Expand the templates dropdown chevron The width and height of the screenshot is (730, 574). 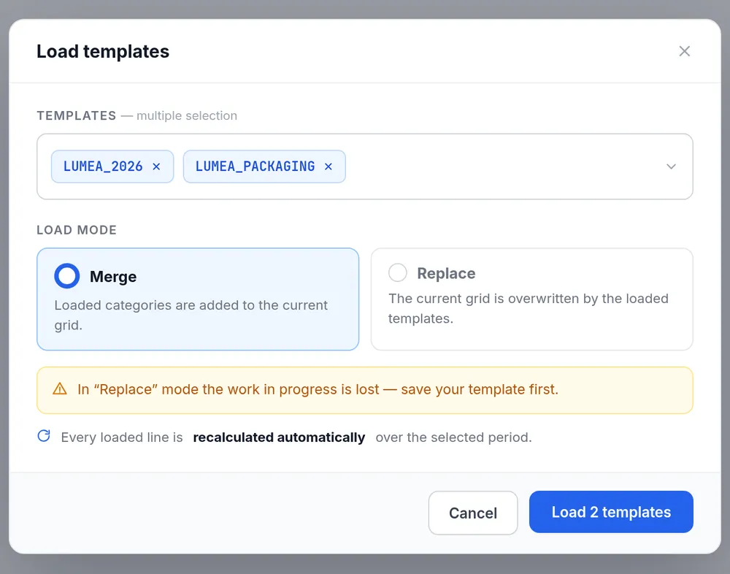pos(671,167)
